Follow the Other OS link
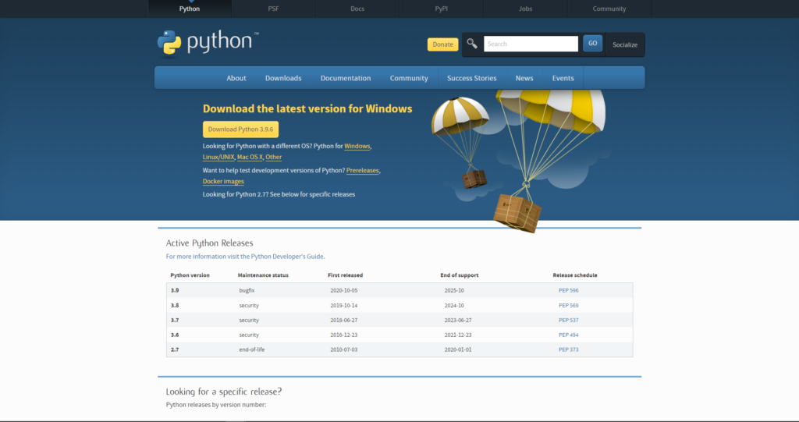This screenshot has height=422, width=799. click(274, 158)
